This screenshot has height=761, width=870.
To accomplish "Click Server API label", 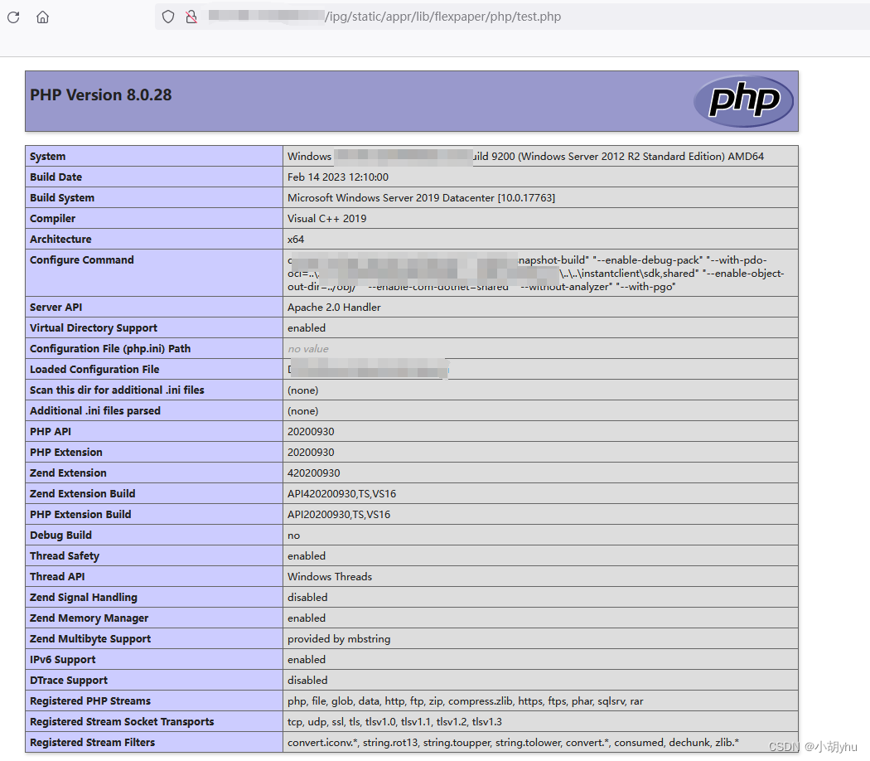I will (56, 307).
